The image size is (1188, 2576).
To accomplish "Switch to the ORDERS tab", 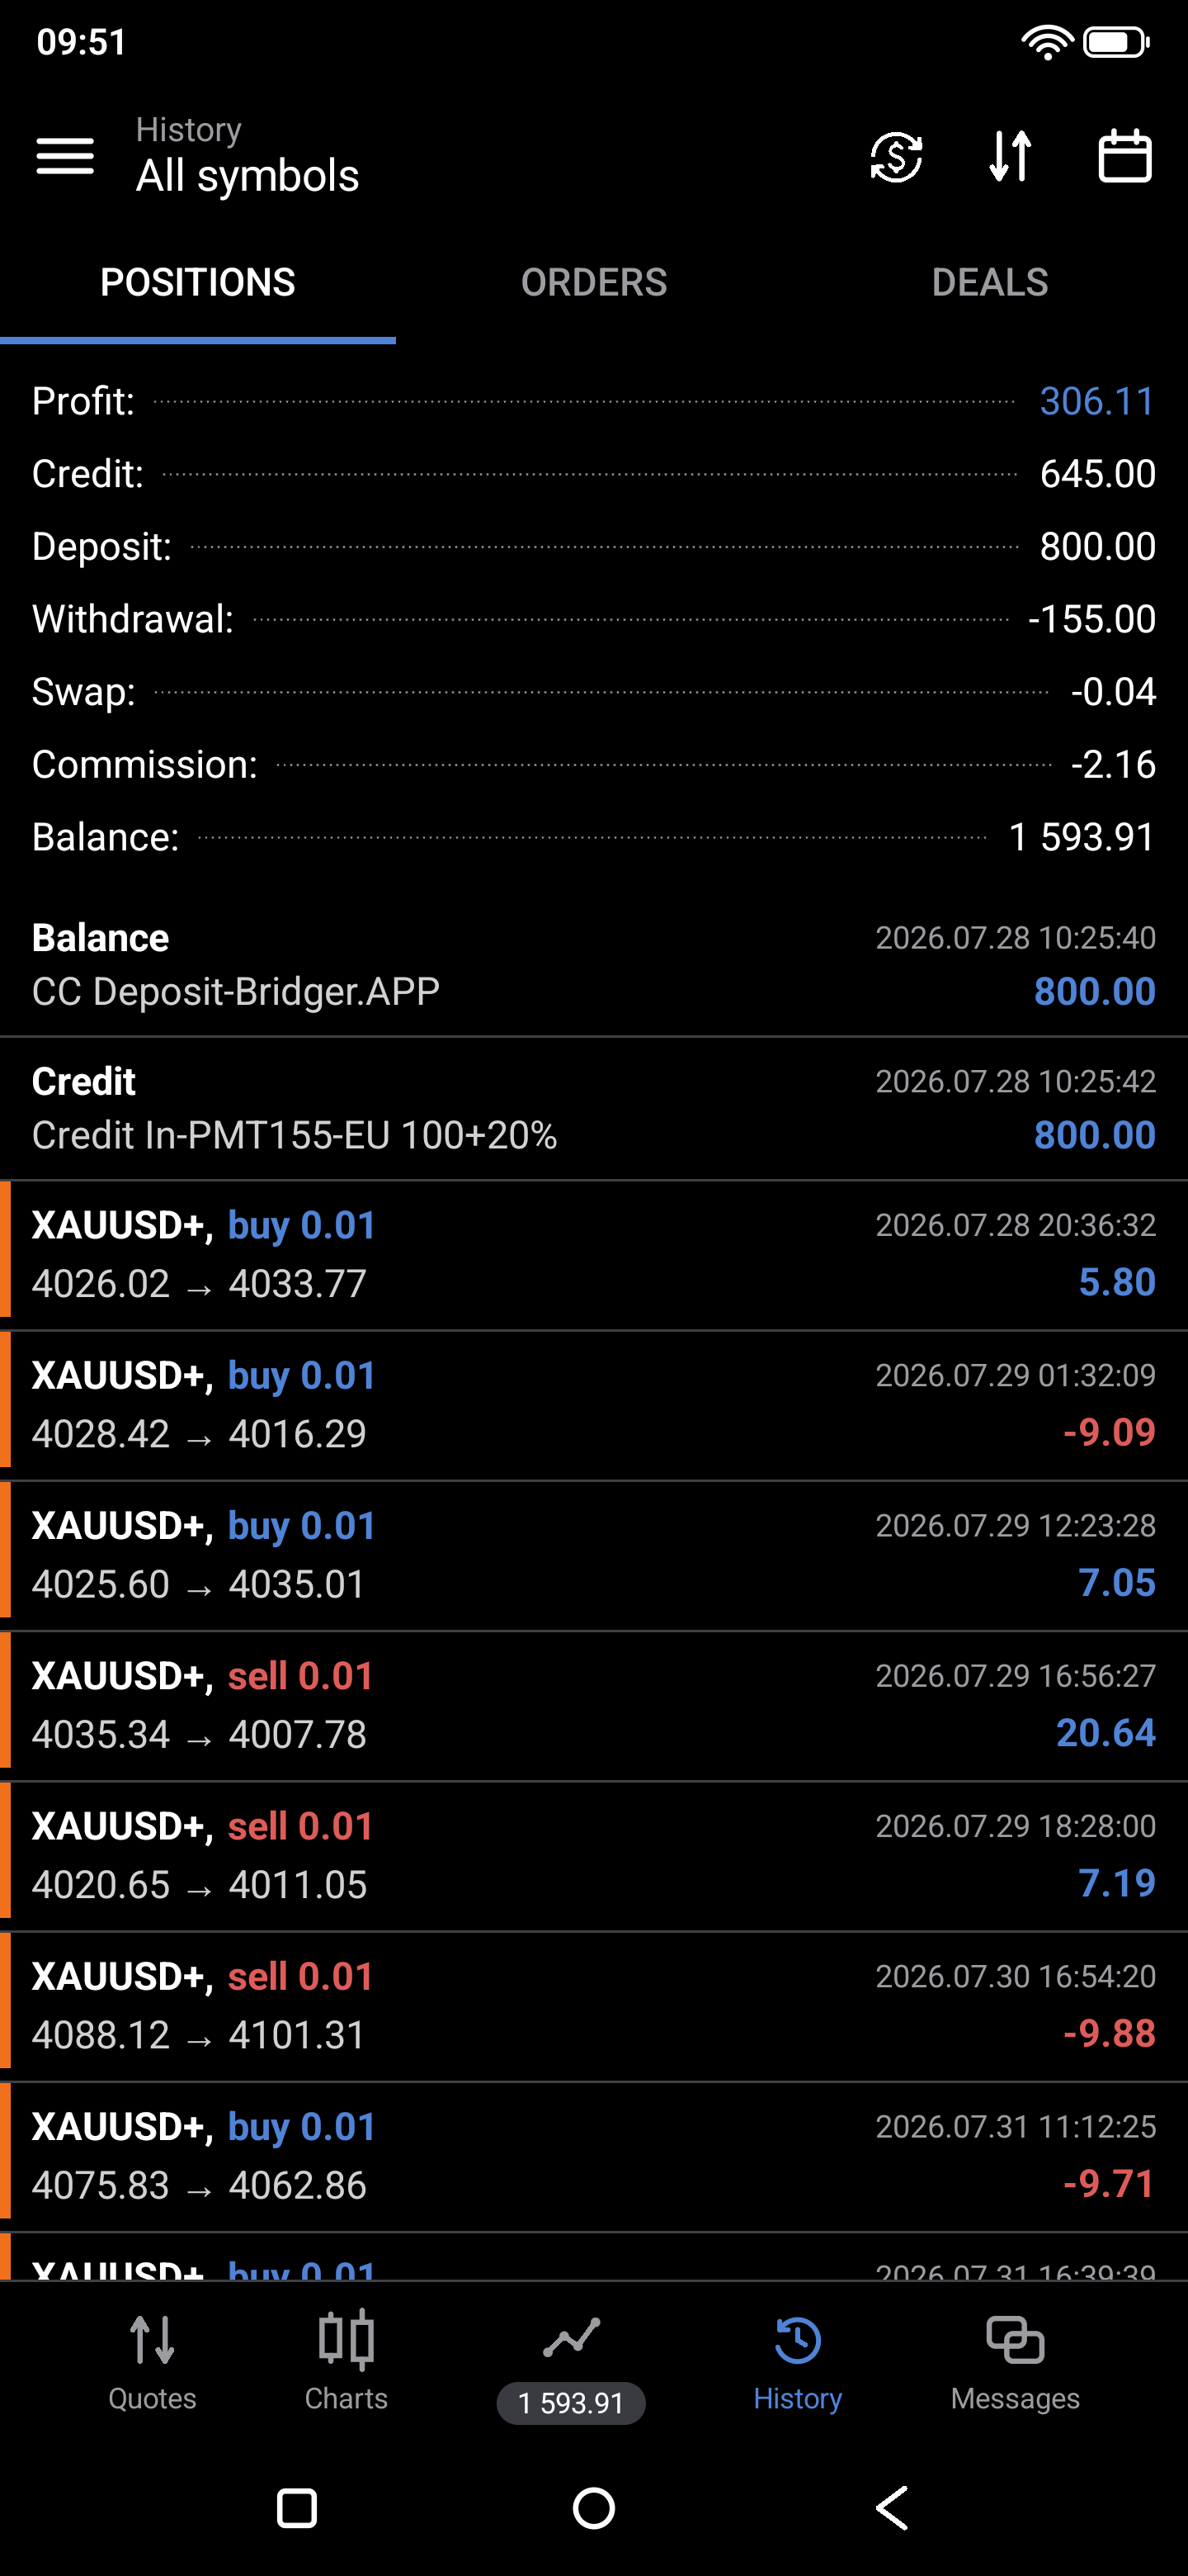I will (x=593, y=283).
